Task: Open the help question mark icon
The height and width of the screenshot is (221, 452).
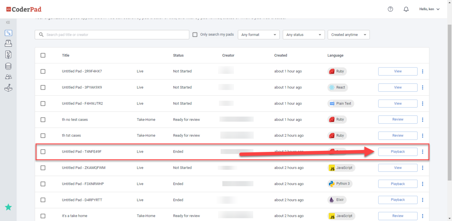Action: pyautogui.click(x=390, y=9)
